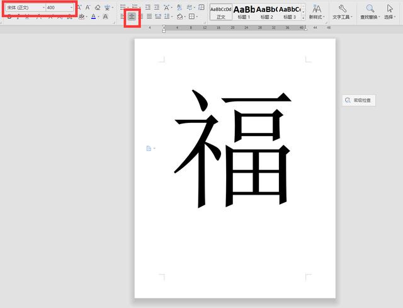403x308 pixels.
Task: Click the increase font size icon
Action: click(x=79, y=8)
